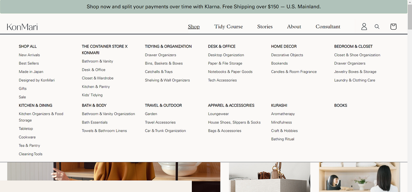Open the Shop menu
The height and width of the screenshot is (192, 412).
pos(194,27)
